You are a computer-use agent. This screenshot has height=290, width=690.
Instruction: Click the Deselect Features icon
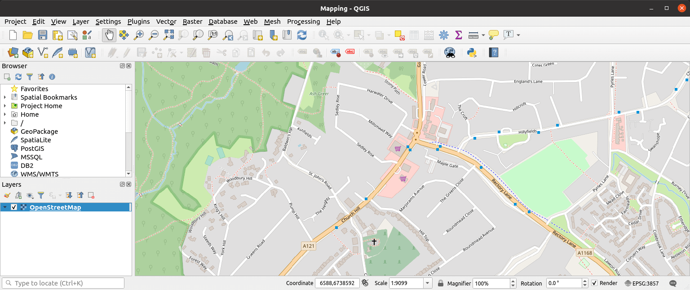(399, 35)
